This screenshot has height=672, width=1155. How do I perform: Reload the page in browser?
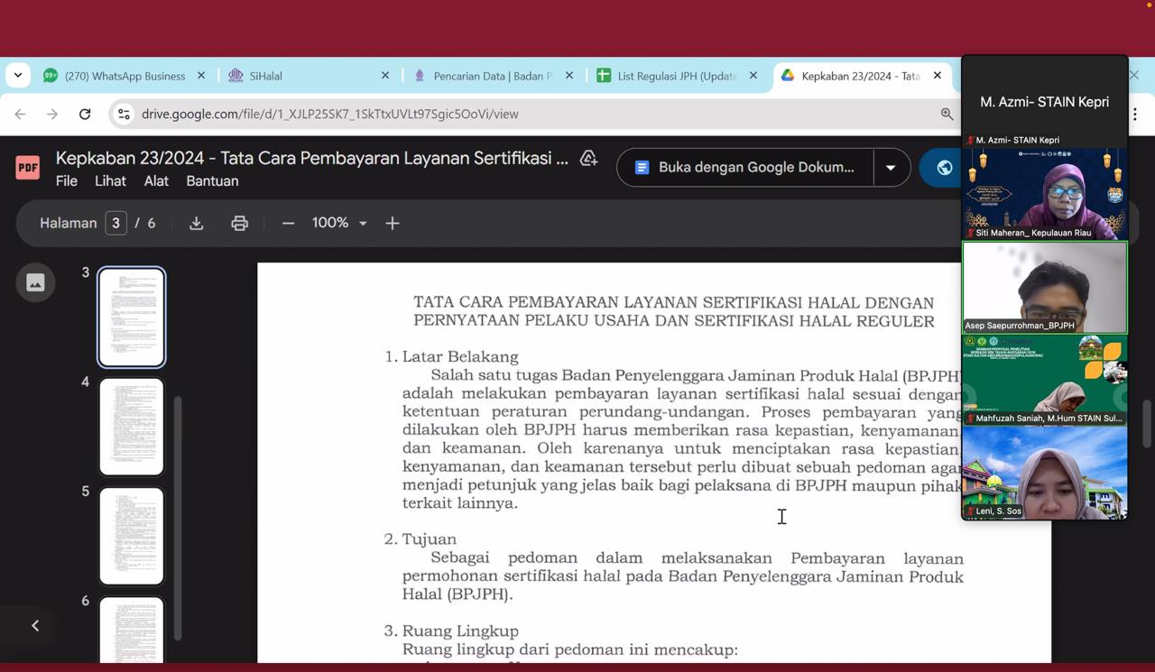[x=85, y=114]
